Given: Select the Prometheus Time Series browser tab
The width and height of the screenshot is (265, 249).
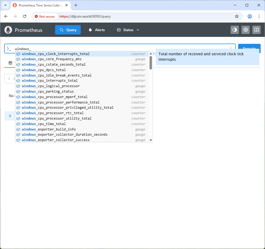Looking at the screenshot, I should (41, 5).
